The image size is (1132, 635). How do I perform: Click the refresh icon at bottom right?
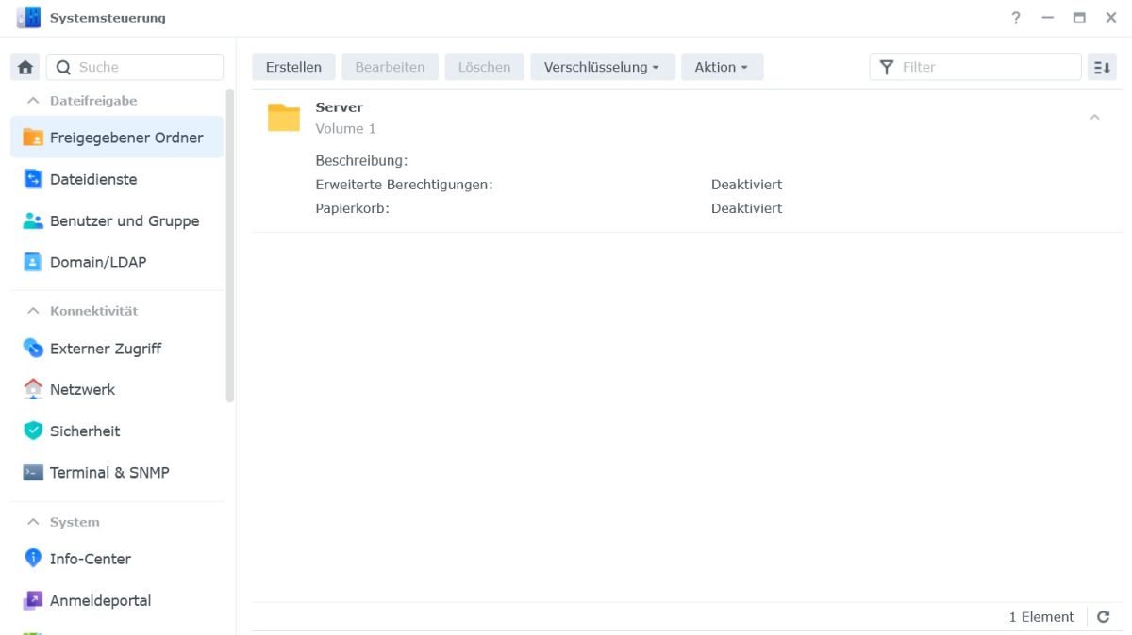click(1104, 617)
